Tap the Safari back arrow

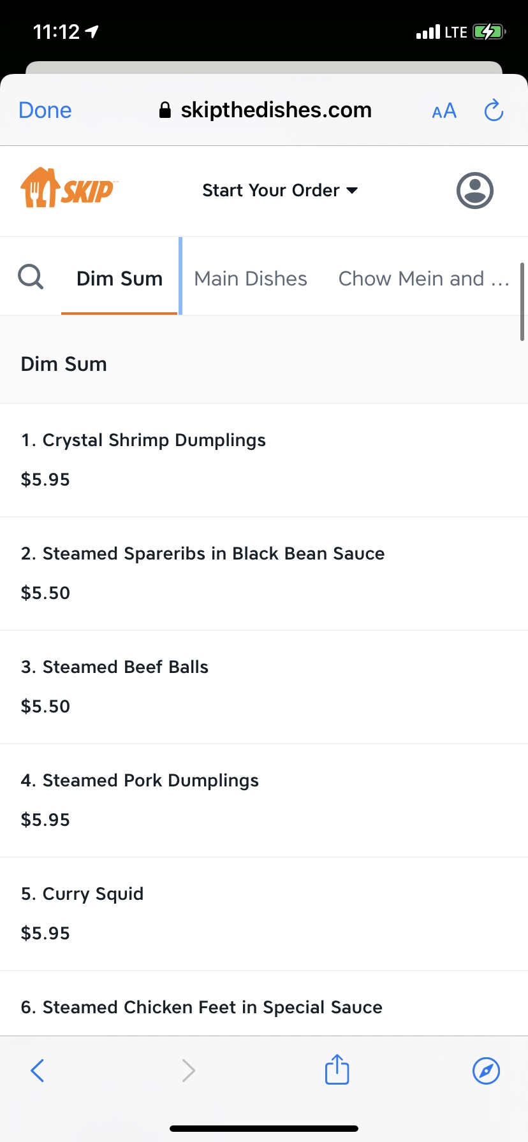(x=38, y=1070)
